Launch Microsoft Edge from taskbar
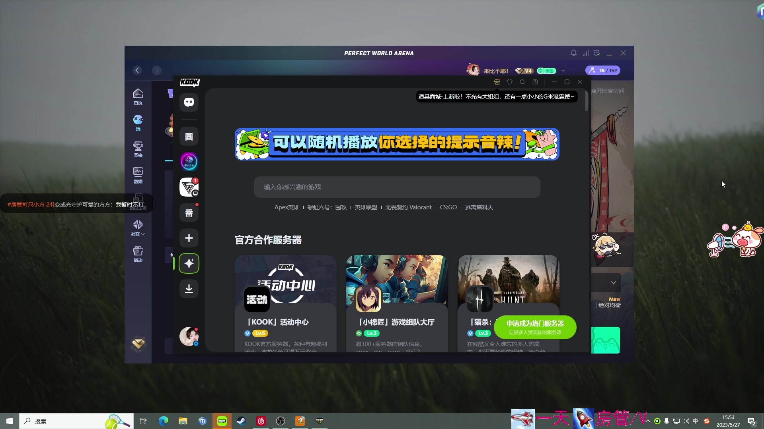 [164, 421]
